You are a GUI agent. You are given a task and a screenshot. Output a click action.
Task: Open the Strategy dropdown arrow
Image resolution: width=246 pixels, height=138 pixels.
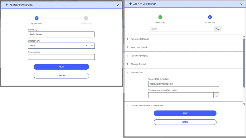pyautogui.click(x=92, y=46)
